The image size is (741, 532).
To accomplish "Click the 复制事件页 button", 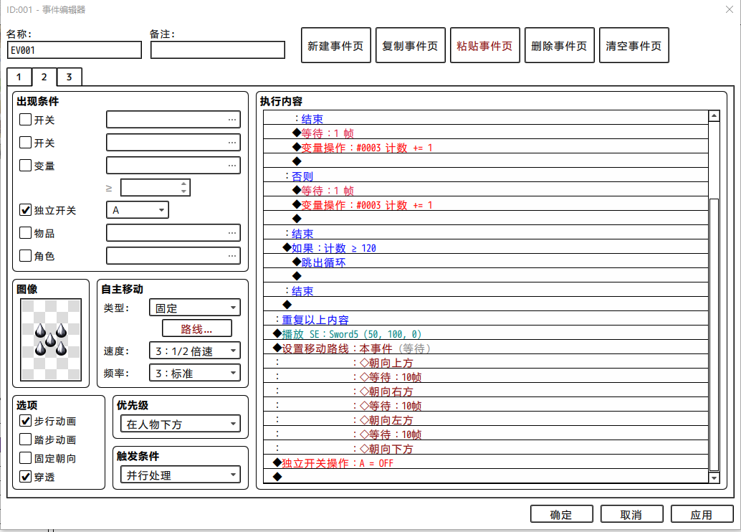I will coord(410,45).
